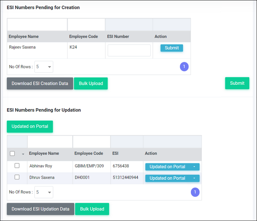Screen dimensions: 257x221
Task: Click green Updated on Portal button
Action: coord(30,126)
